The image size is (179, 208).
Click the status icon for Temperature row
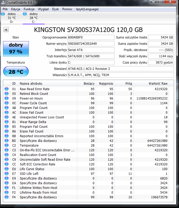(x=7, y=145)
